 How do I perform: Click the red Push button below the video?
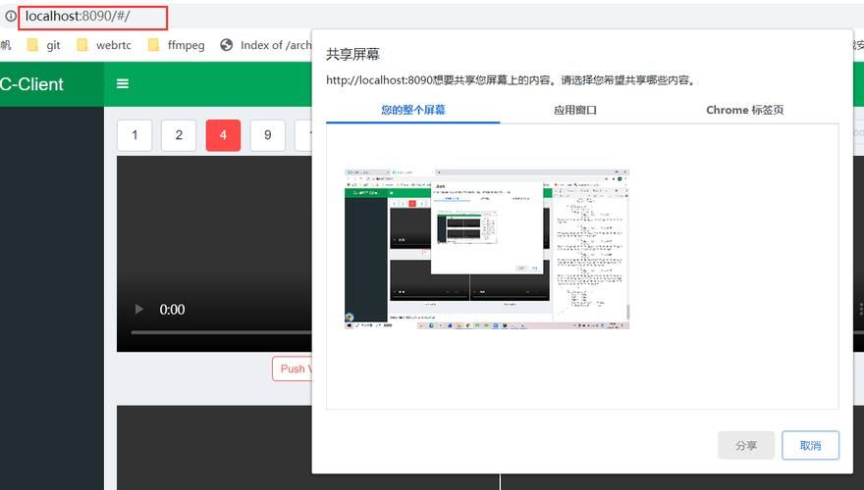click(x=292, y=368)
